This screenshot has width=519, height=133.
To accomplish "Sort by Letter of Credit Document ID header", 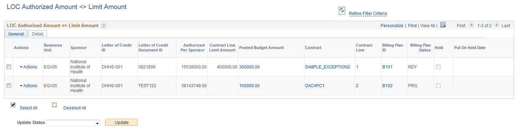I will point(153,48).
